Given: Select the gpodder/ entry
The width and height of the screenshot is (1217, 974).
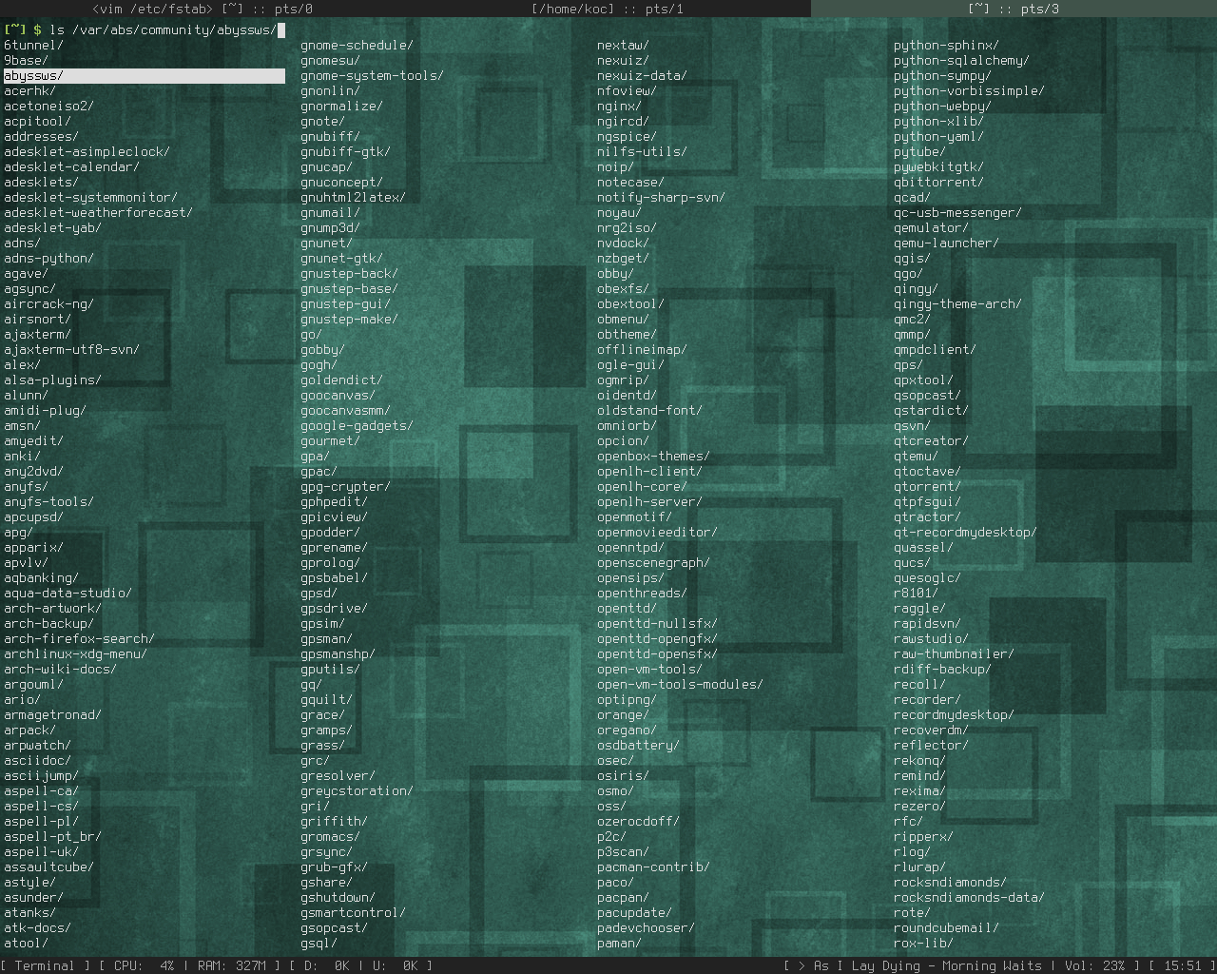Looking at the screenshot, I should (330, 532).
